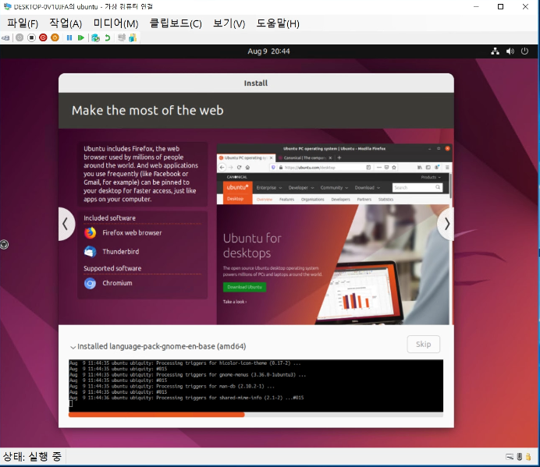Click the '상태: 실행 중' status bar text
The image size is (540, 467).
(x=32, y=457)
